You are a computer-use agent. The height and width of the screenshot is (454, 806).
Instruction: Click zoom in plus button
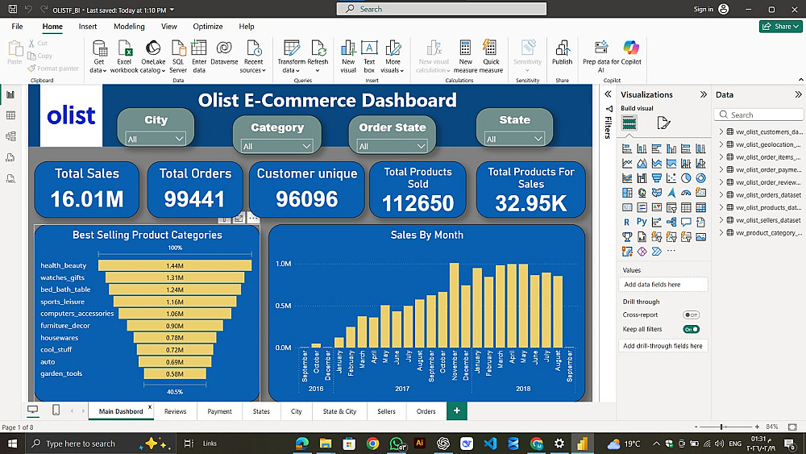(x=757, y=427)
